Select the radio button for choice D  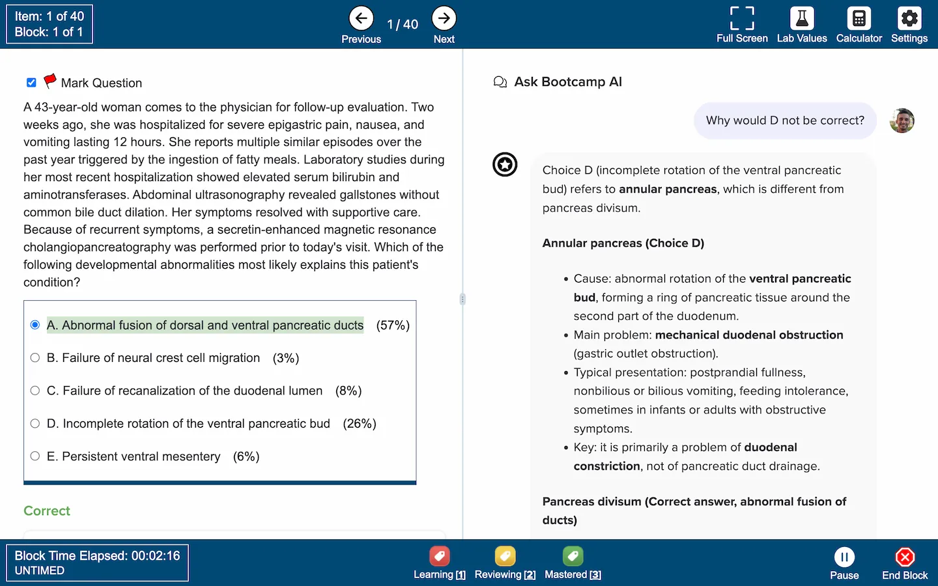[35, 423]
